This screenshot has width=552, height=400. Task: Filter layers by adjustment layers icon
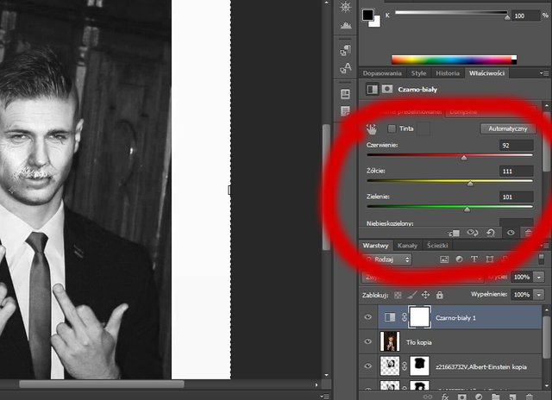(459, 259)
